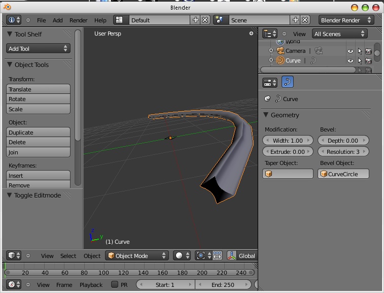Image resolution: width=384 pixels, height=293 pixels.
Task: Open the Help menu
Action: 100,20
